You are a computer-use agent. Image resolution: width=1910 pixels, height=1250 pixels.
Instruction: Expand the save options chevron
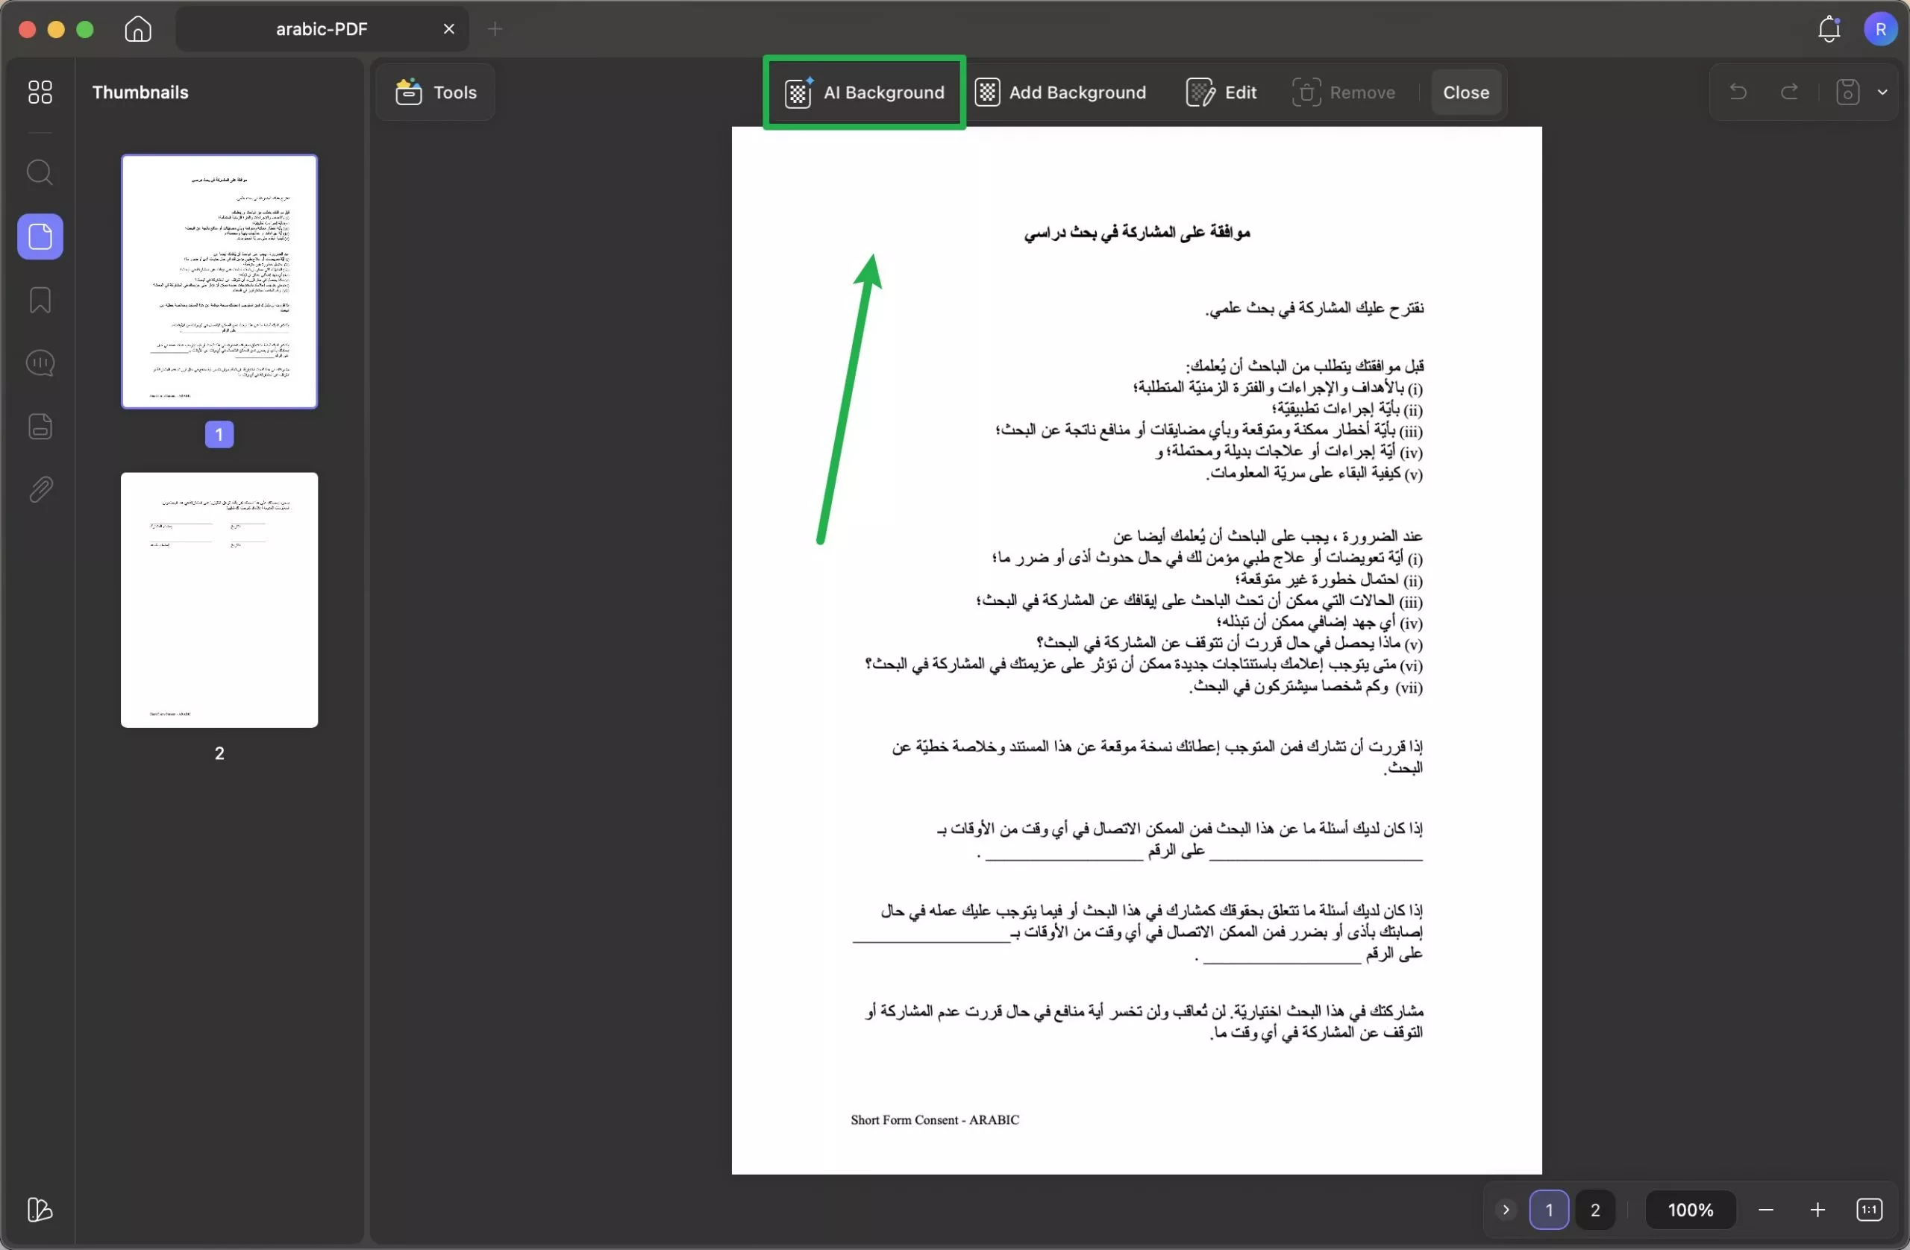point(1884,92)
